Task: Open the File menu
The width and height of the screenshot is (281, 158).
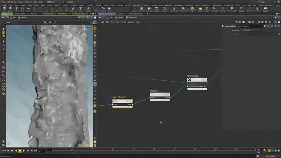Action: pyautogui.click(x=4, y=2)
